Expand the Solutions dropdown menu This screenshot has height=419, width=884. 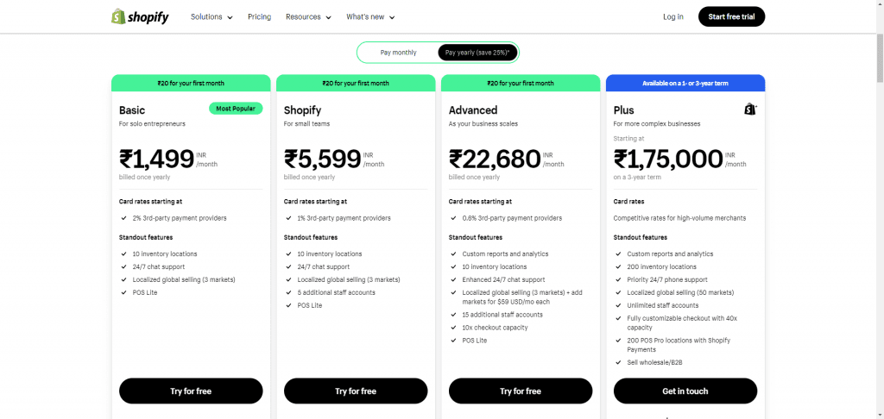[x=212, y=16]
